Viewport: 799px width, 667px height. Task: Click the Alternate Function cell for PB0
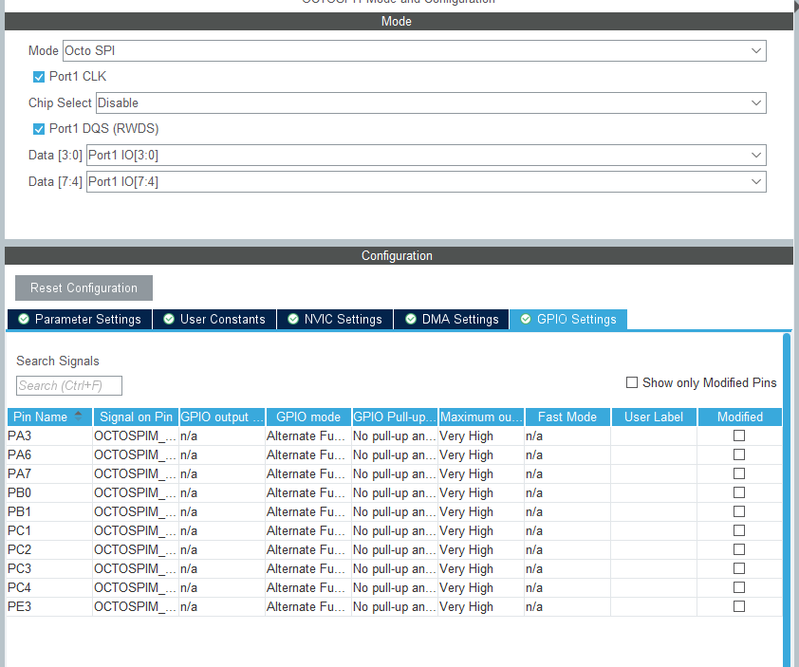click(308, 492)
